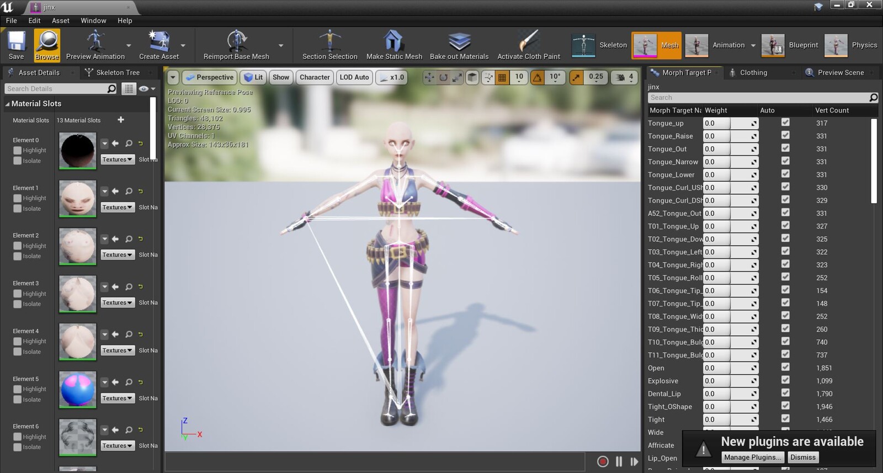Open the Asset menu

click(x=61, y=20)
